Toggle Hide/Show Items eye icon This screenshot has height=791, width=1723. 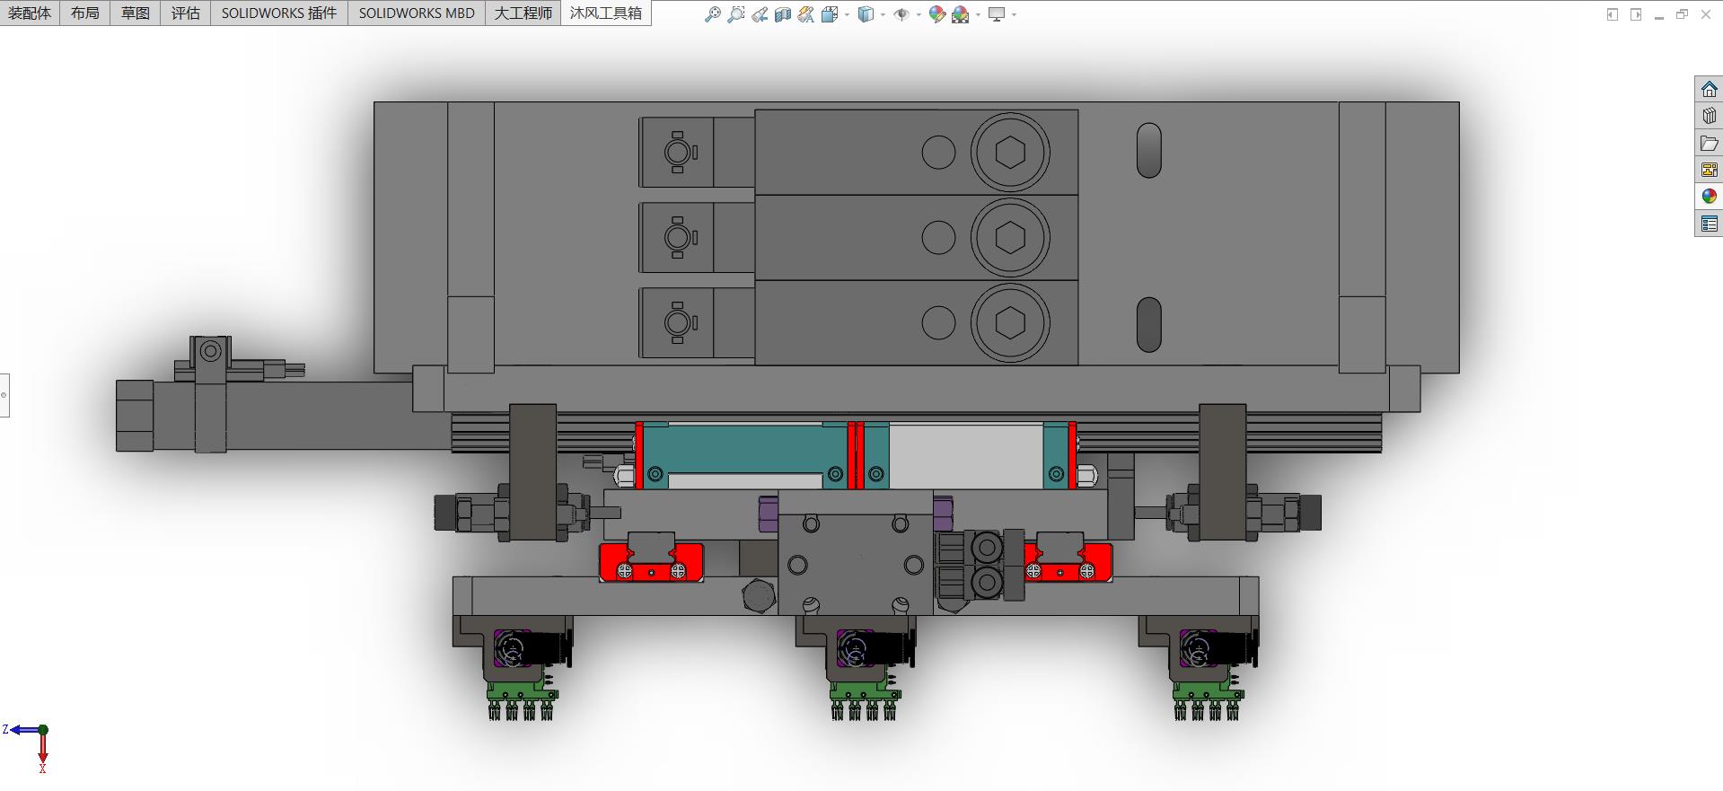pos(901,14)
